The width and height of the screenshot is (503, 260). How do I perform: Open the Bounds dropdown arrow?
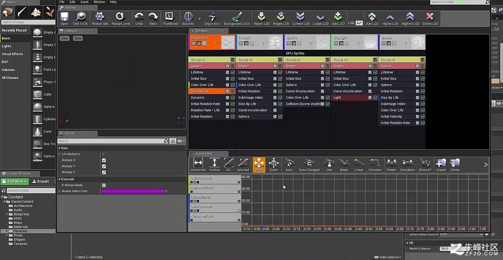pos(199,19)
